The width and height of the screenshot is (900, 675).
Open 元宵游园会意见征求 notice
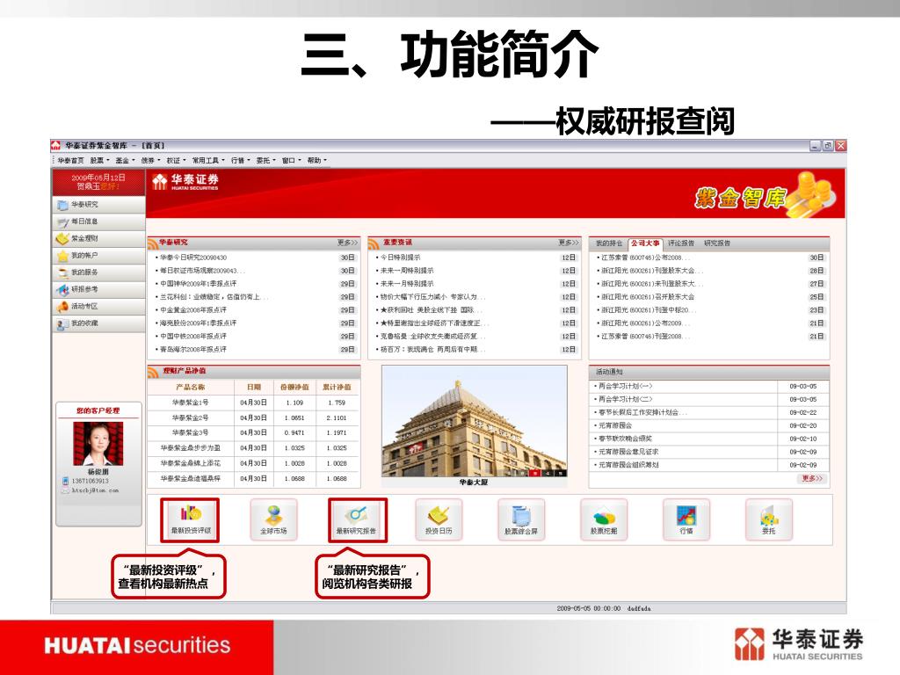(628, 453)
